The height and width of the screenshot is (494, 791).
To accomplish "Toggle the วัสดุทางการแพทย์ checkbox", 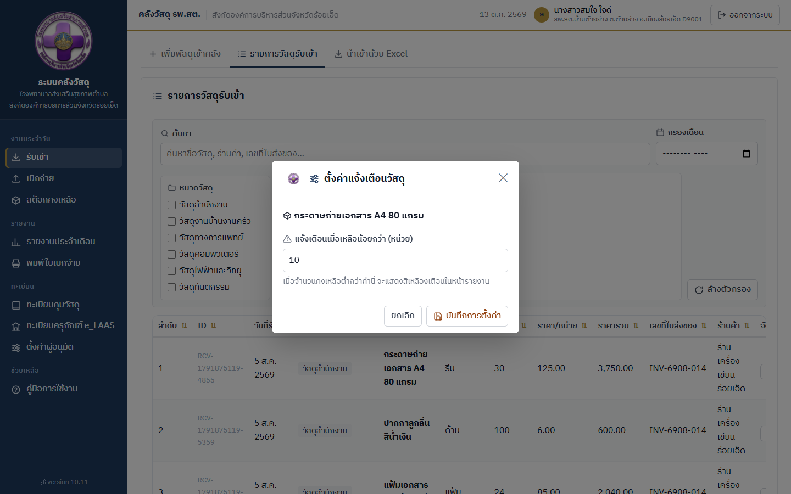I will (x=171, y=238).
